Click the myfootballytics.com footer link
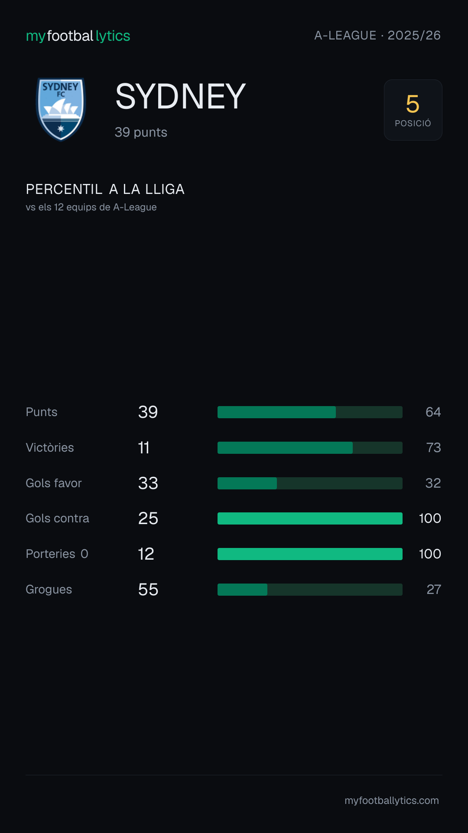The width and height of the screenshot is (468, 833). pyautogui.click(x=392, y=800)
